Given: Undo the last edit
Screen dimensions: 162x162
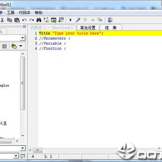Looking at the screenshot, I should pos(24,20).
